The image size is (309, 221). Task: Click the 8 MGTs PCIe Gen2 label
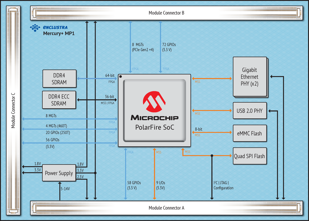click(x=142, y=47)
